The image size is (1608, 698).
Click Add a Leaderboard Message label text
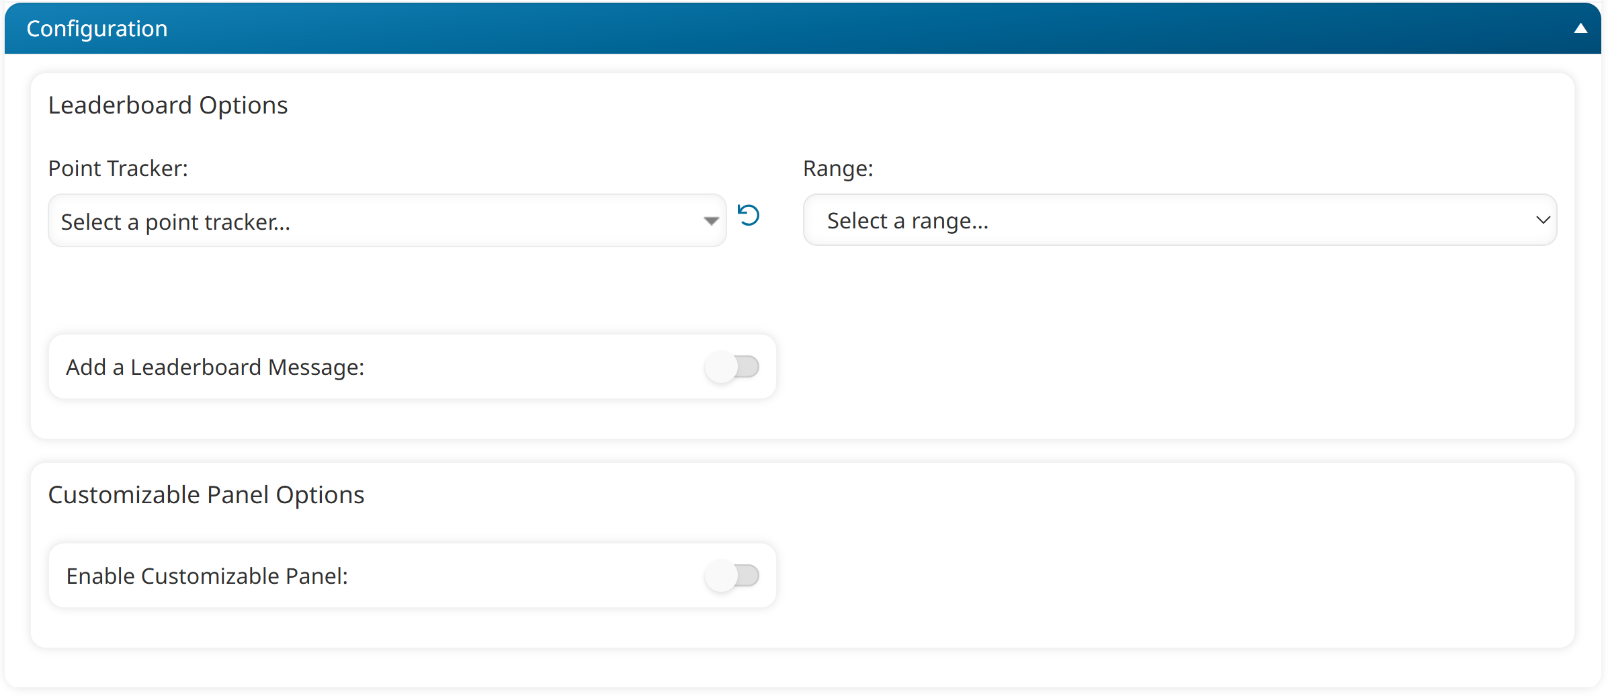click(x=215, y=367)
